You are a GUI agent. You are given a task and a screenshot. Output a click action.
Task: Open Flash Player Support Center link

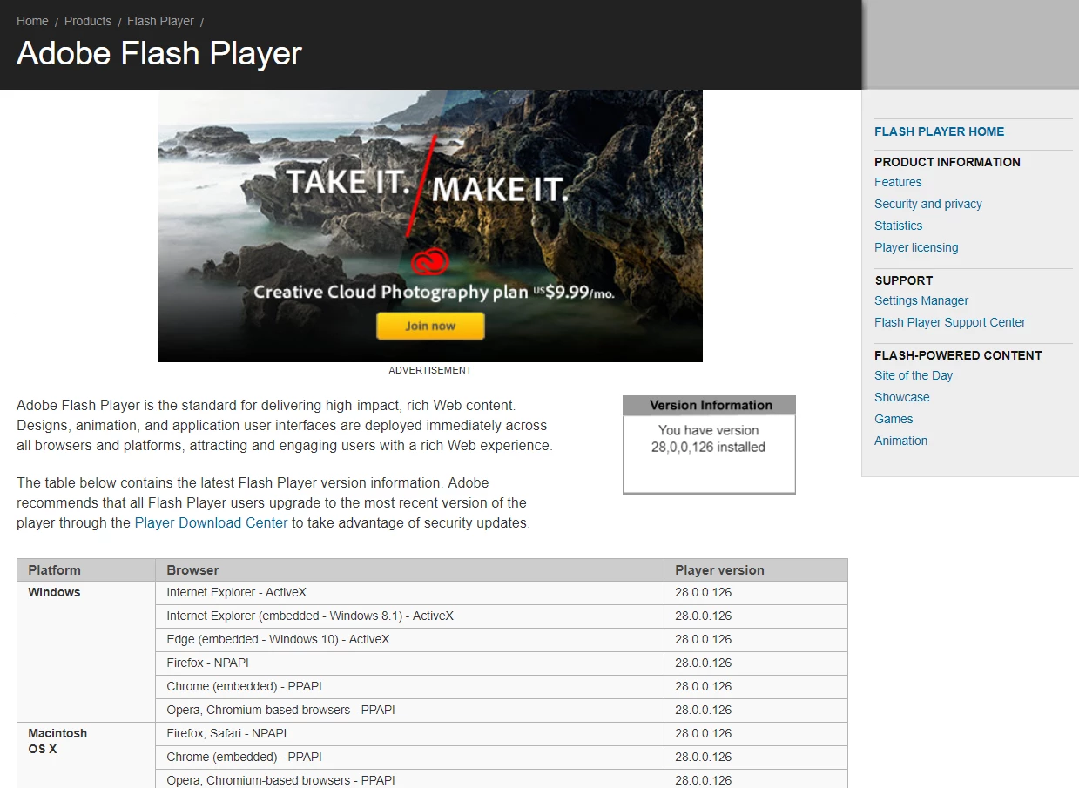[x=950, y=322]
